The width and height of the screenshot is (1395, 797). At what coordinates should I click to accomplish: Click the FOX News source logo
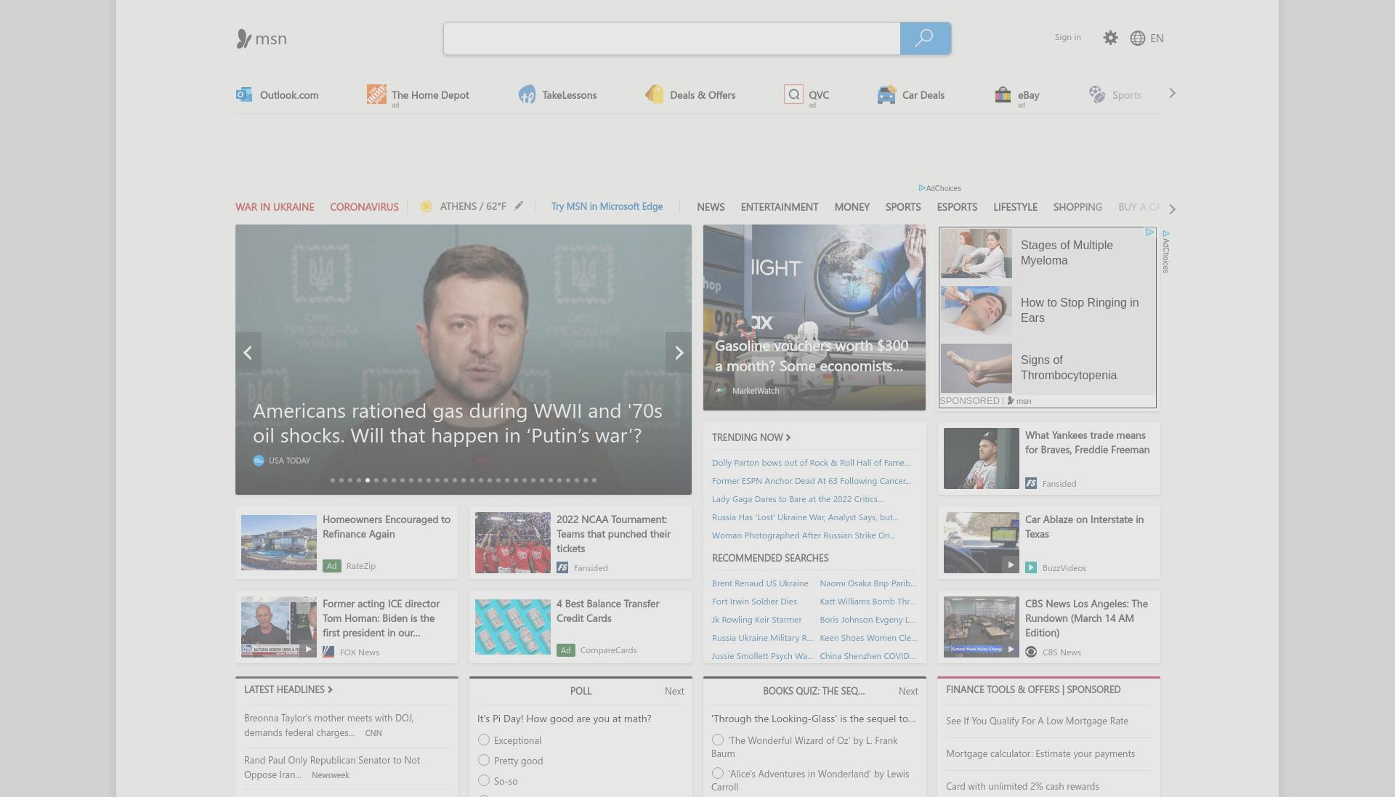[x=328, y=652]
